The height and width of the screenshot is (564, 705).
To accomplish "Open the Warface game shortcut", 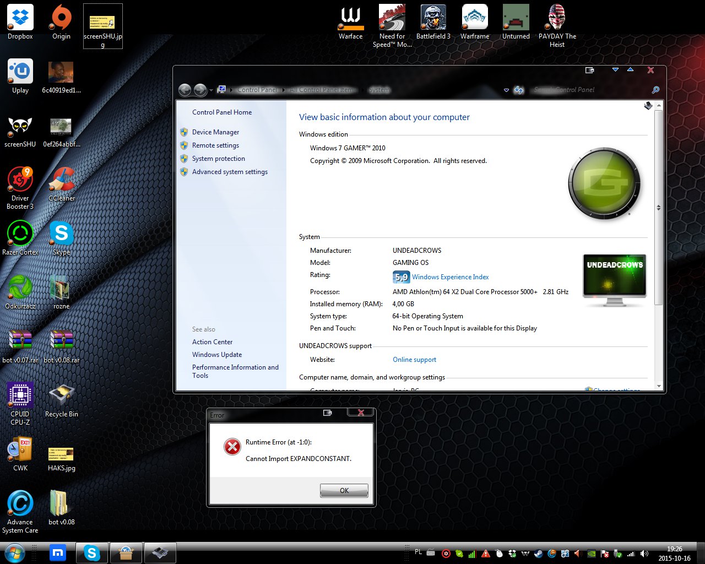I will click(x=350, y=22).
